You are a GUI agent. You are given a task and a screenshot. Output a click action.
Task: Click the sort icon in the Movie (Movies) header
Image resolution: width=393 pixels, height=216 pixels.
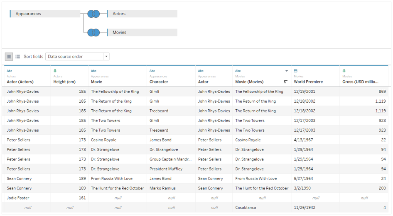click(286, 82)
